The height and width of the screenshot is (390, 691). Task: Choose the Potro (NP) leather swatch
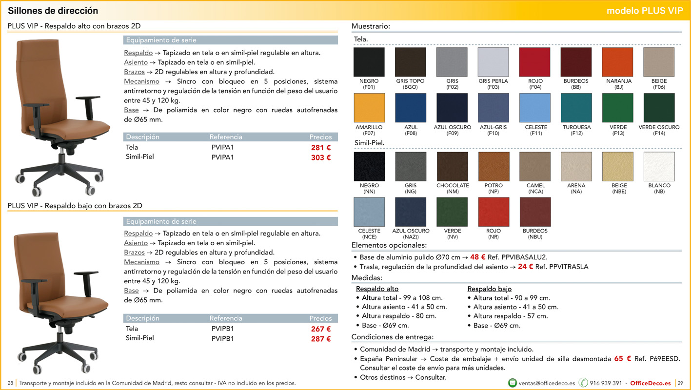click(x=494, y=167)
